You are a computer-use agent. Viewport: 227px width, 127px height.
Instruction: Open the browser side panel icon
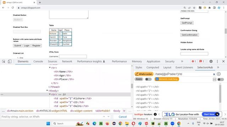[x=214, y=8]
